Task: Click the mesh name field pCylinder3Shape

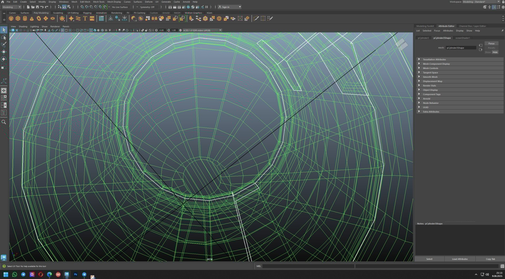Action: point(461,48)
